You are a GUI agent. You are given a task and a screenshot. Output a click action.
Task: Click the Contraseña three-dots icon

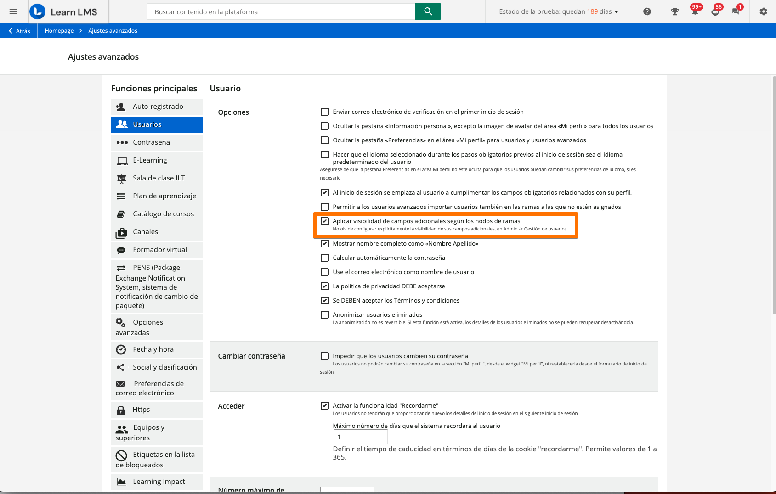click(x=122, y=142)
